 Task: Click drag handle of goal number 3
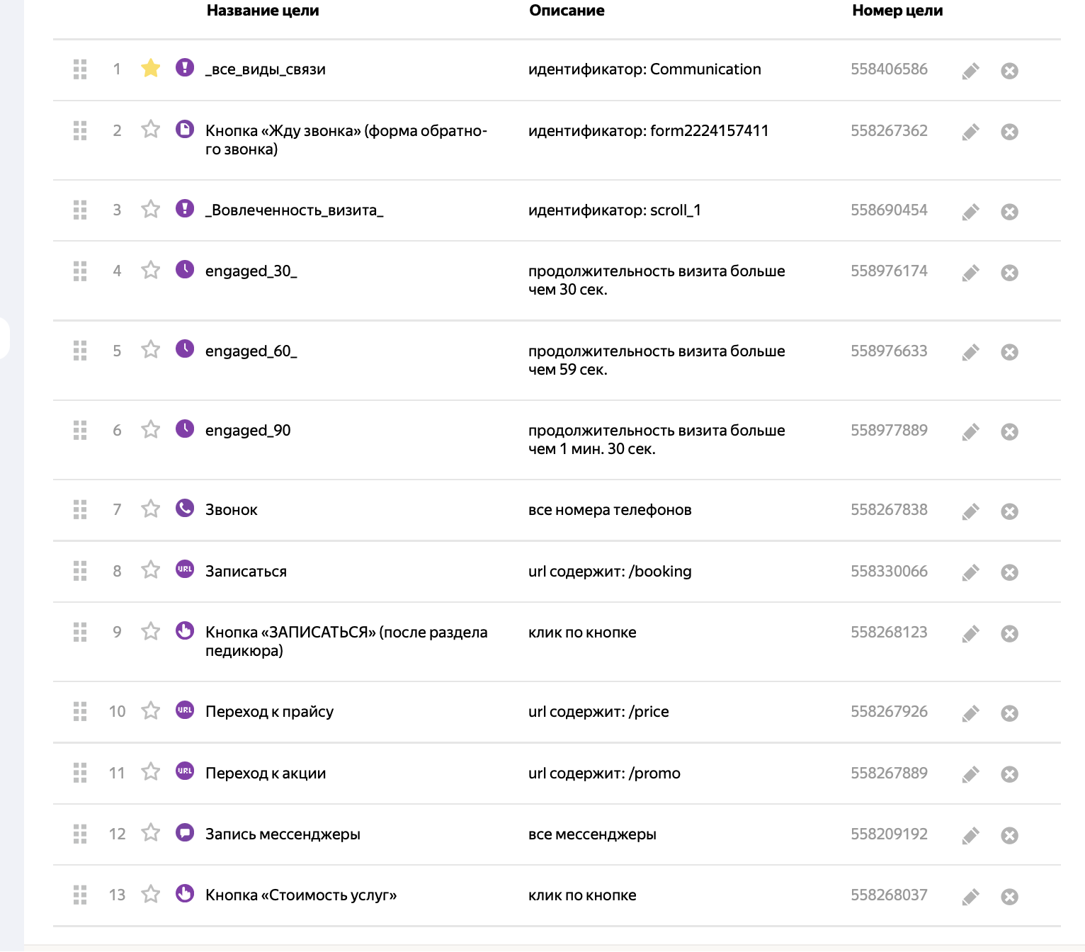click(80, 210)
